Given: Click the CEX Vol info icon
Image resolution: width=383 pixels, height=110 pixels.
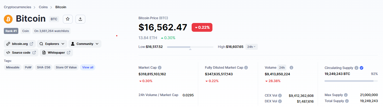Looking at the screenshot, I should (x=280, y=95).
